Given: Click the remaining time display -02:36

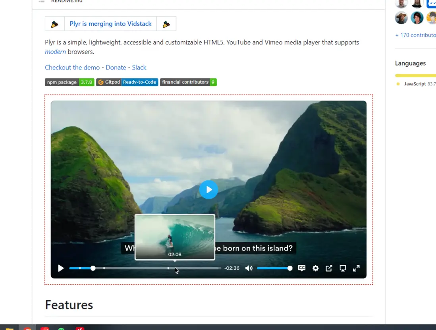Looking at the screenshot, I should pos(232,268).
